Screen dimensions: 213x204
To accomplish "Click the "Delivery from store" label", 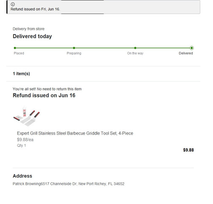I will point(29,29).
